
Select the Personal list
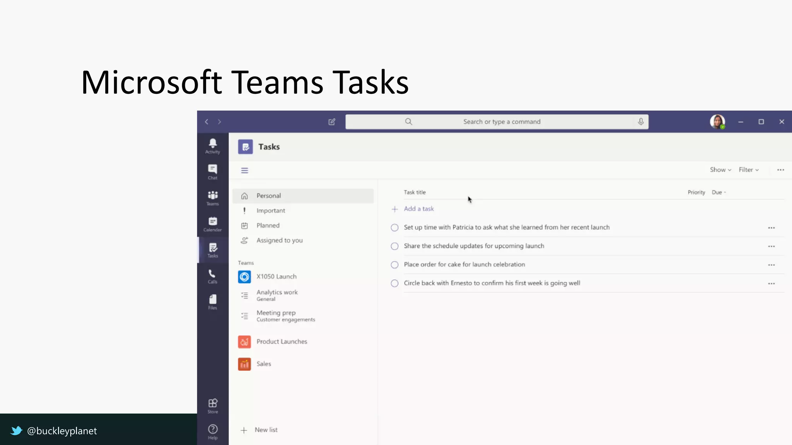tap(303, 196)
